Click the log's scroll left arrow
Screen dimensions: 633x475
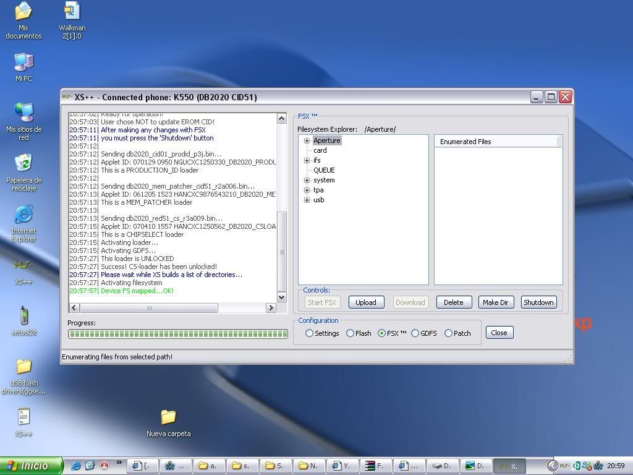pyautogui.click(x=74, y=308)
